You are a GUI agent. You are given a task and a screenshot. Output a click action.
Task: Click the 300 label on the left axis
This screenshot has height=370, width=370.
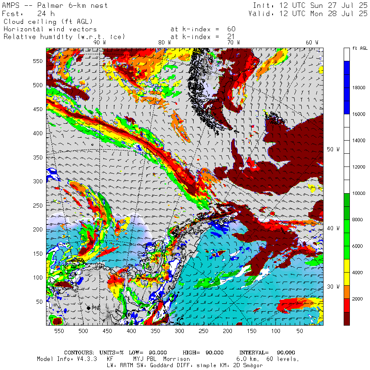click(38, 181)
